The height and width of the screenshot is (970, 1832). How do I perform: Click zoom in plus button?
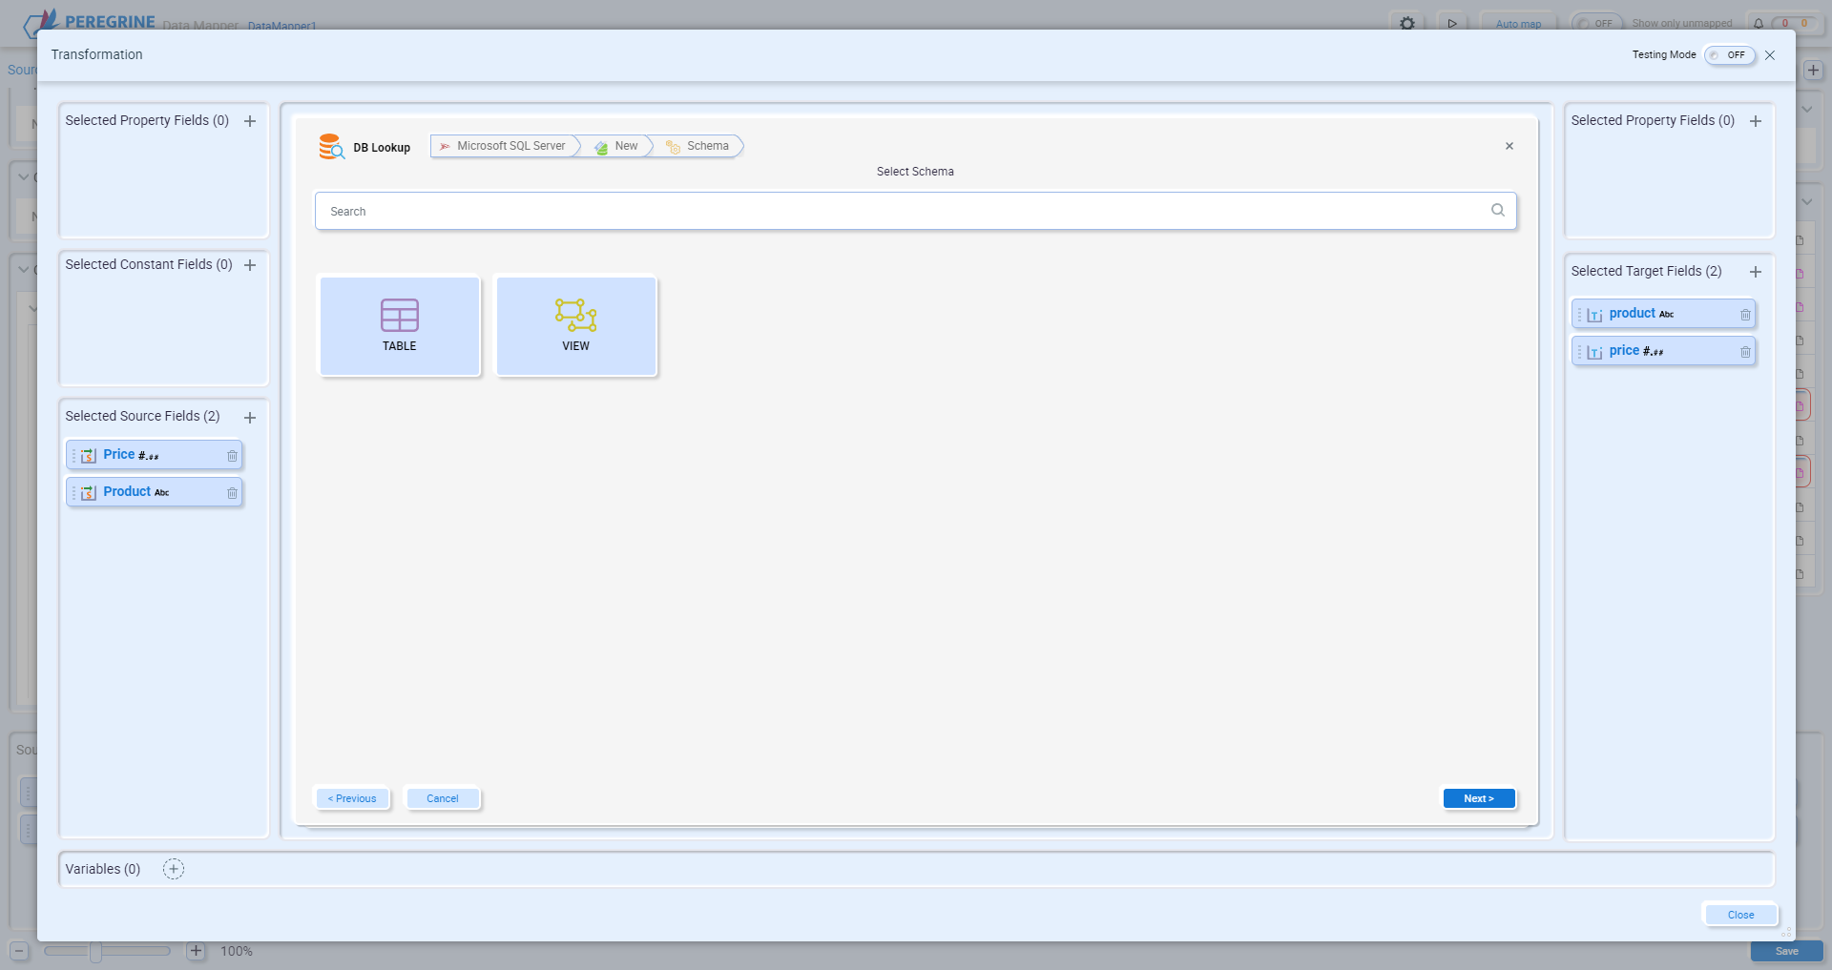196,951
